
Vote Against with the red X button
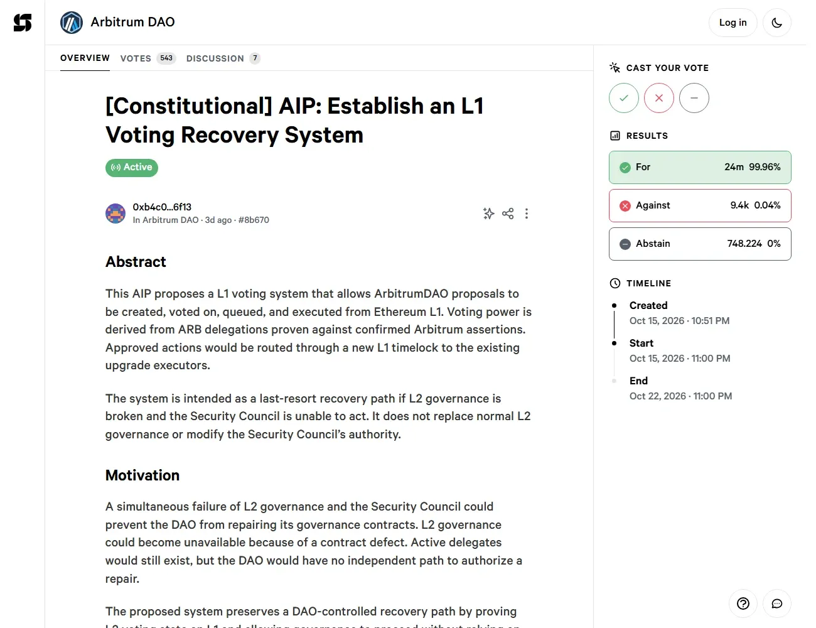pyautogui.click(x=659, y=98)
